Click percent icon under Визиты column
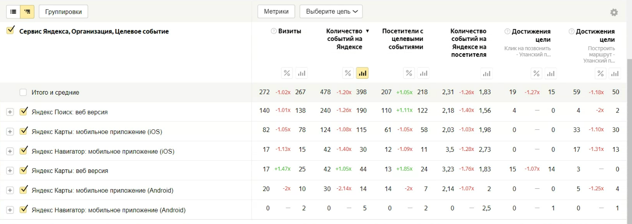Image resolution: width=632 pixels, height=224 pixels. (x=287, y=73)
